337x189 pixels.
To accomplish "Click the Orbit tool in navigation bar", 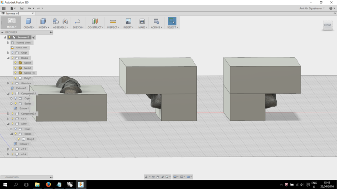I will [x=146, y=177].
